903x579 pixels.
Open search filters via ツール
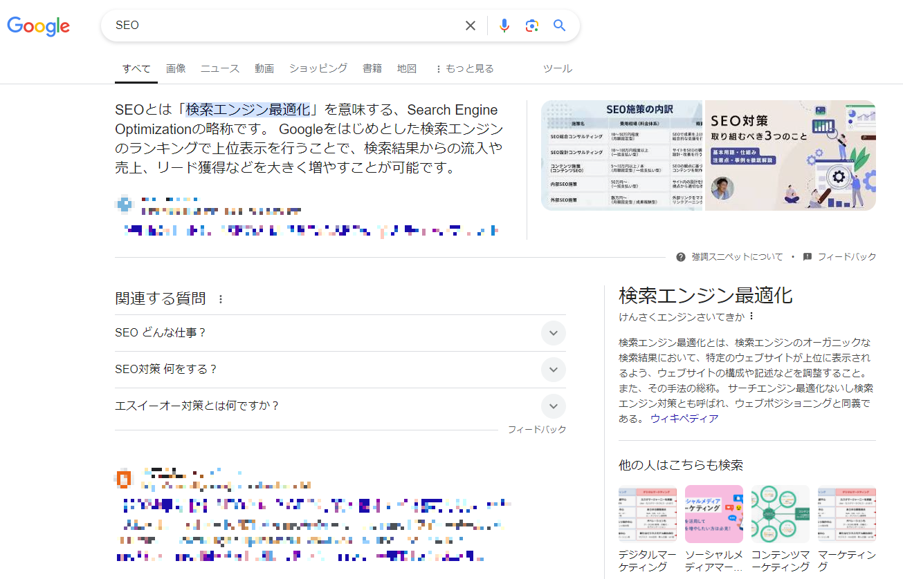pos(557,68)
